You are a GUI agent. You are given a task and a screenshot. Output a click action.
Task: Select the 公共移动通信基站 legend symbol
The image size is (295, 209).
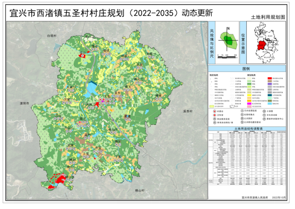click(242, 122)
